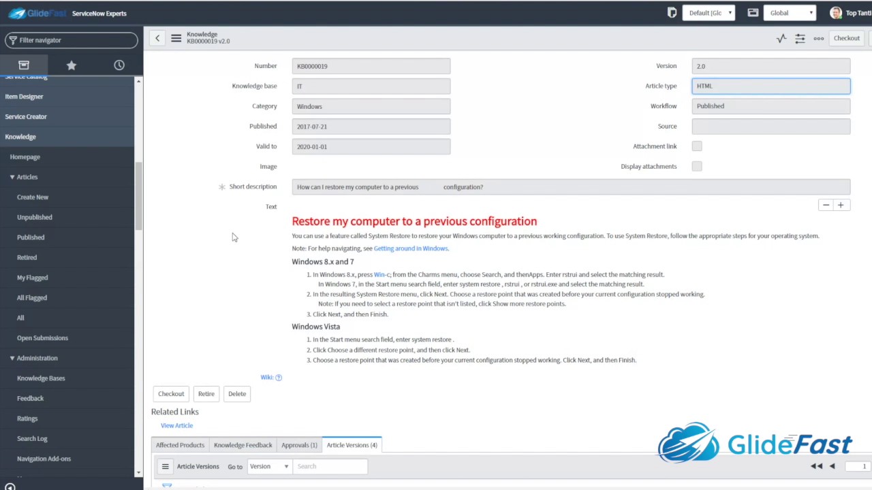Jump to first page of list
This screenshot has height=490, width=872.
point(816,466)
